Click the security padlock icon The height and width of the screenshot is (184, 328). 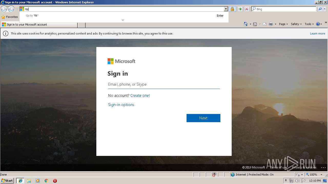[232, 9]
